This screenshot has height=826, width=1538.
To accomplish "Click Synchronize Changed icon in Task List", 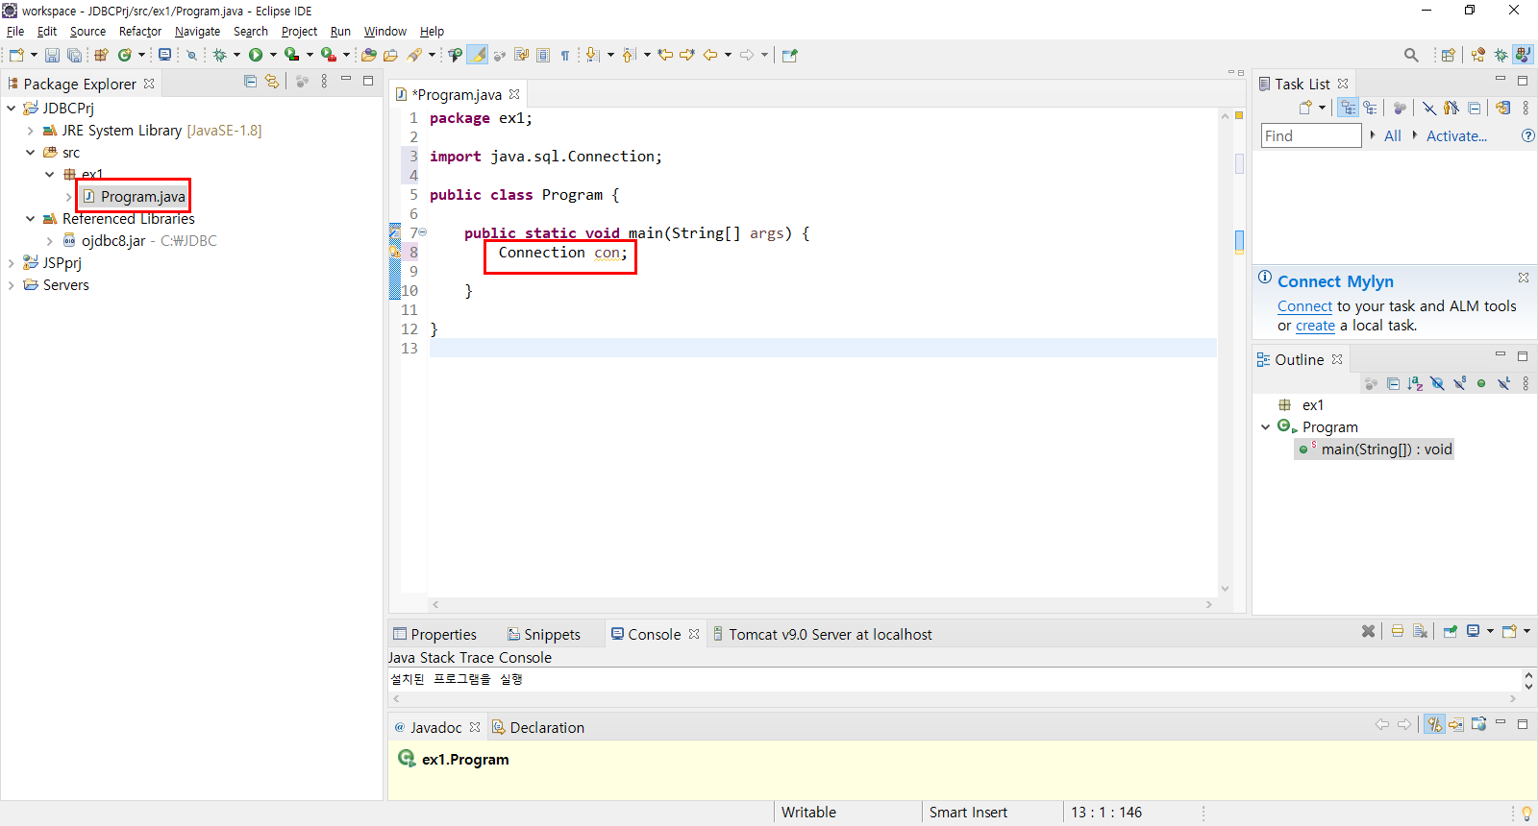I will 1502,108.
